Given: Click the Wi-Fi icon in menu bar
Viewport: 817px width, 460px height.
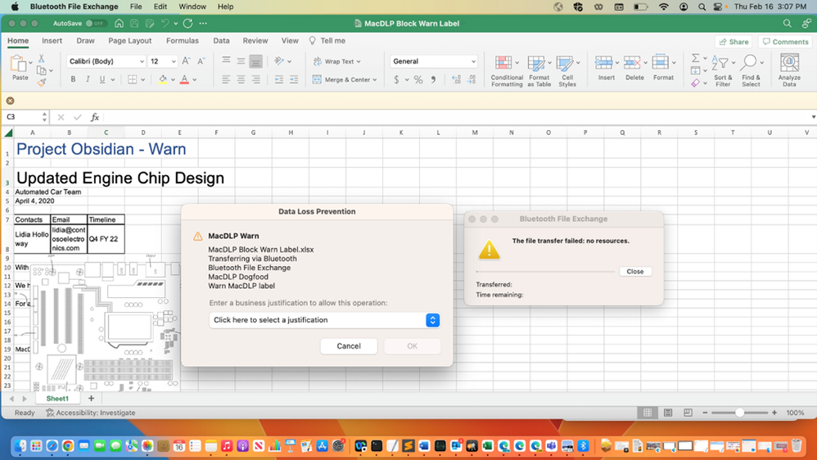Looking at the screenshot, I should (663, 7).
